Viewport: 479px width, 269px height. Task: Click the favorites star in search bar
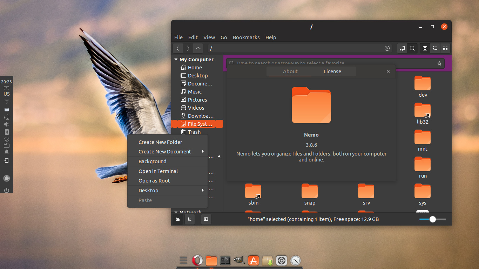(439, 63)
